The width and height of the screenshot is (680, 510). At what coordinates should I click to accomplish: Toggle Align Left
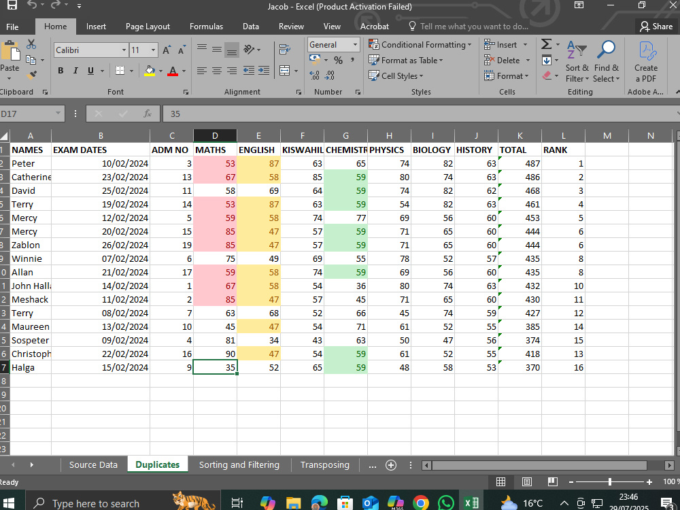(202, 71)
